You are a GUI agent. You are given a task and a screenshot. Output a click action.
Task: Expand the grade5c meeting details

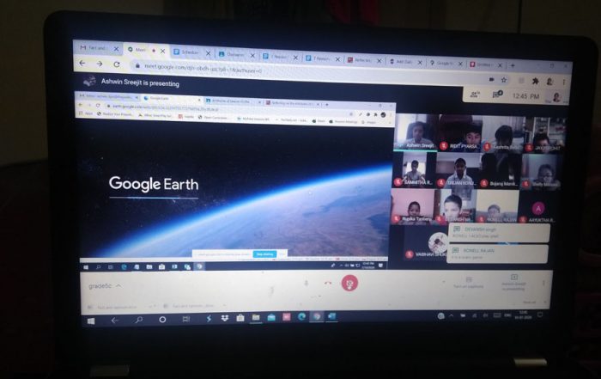[105, 286]
